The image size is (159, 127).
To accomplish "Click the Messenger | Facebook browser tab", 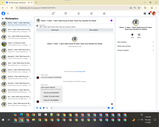I will click(x=19, y=3).
